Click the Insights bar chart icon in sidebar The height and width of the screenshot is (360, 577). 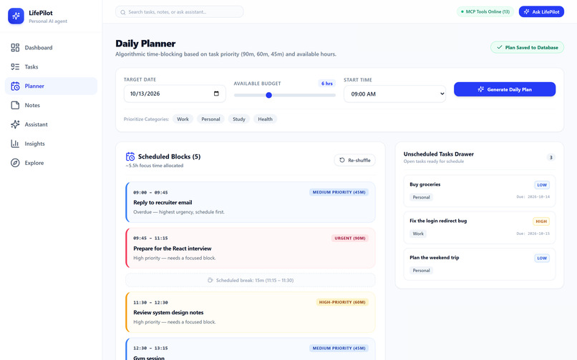click(x=15, y=144)
